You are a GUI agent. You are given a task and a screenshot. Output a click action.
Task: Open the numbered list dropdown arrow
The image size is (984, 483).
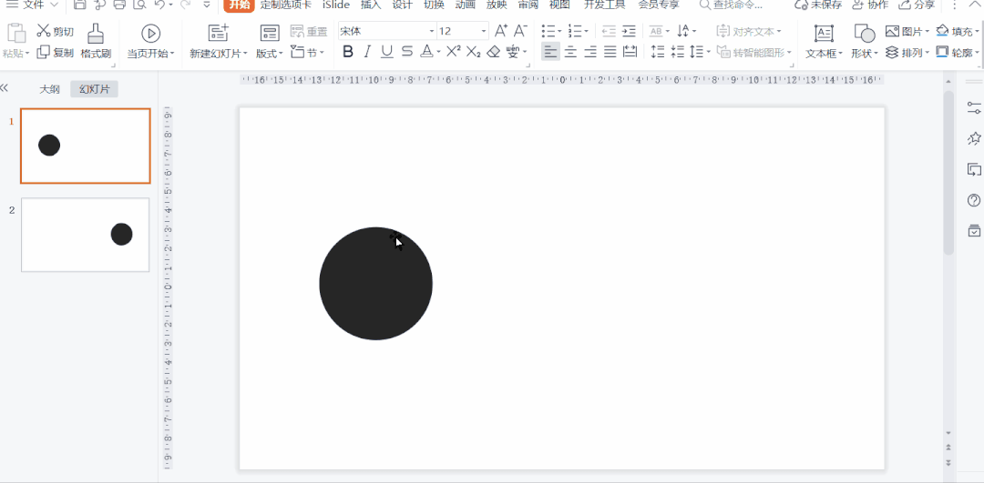pos(586,31)
